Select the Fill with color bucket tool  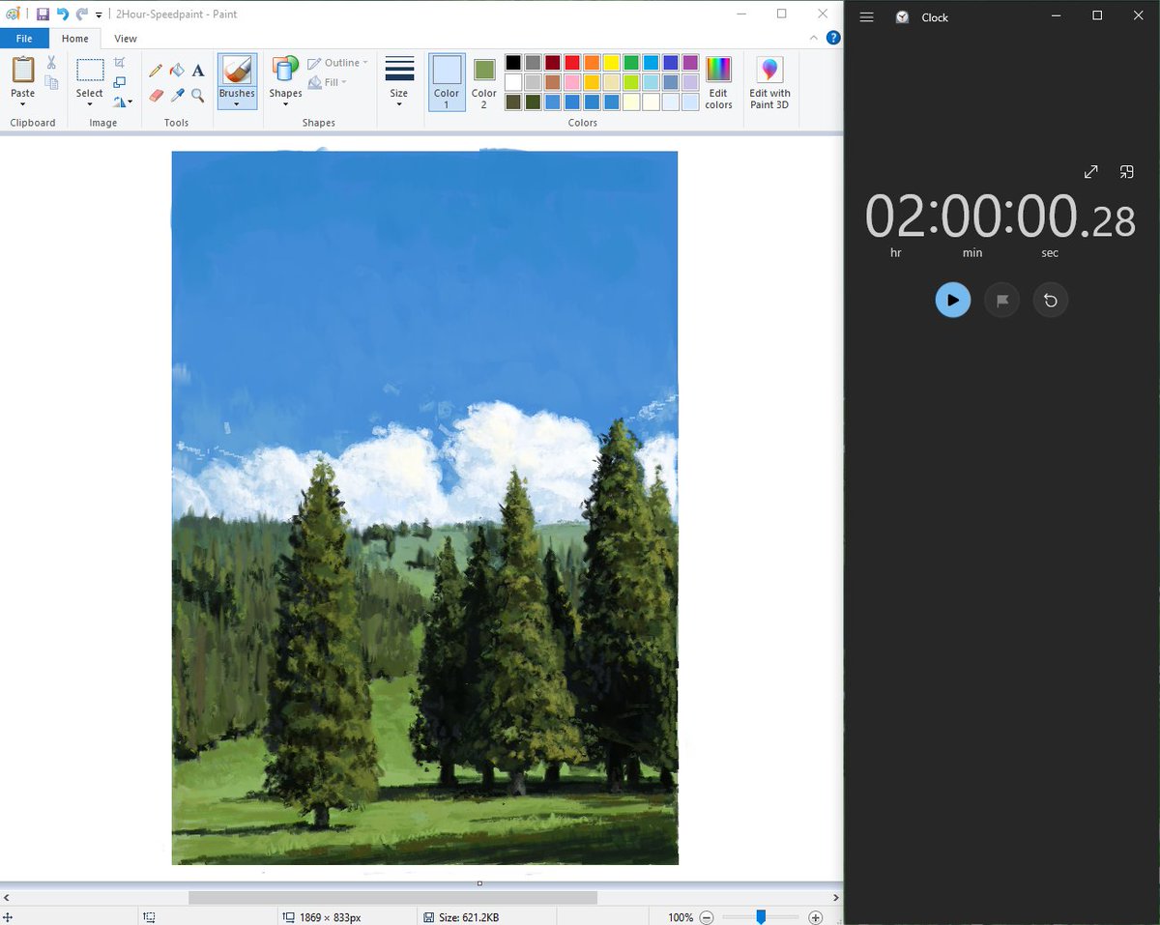click(177, 71)
